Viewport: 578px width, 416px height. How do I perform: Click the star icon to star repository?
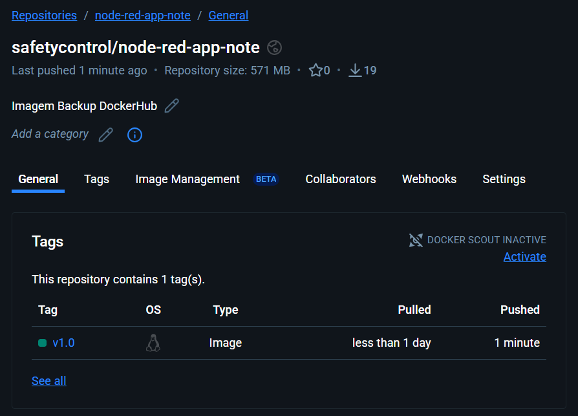tap(316, 71)
